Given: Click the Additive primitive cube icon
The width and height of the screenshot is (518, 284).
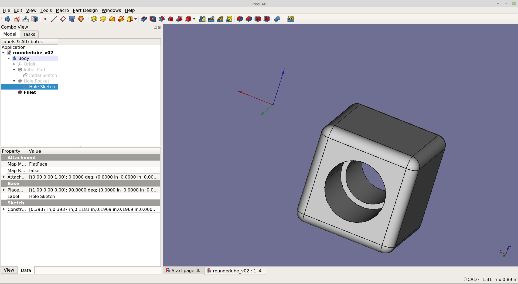Looking at the screenshot, I should (x=130, y=19).
